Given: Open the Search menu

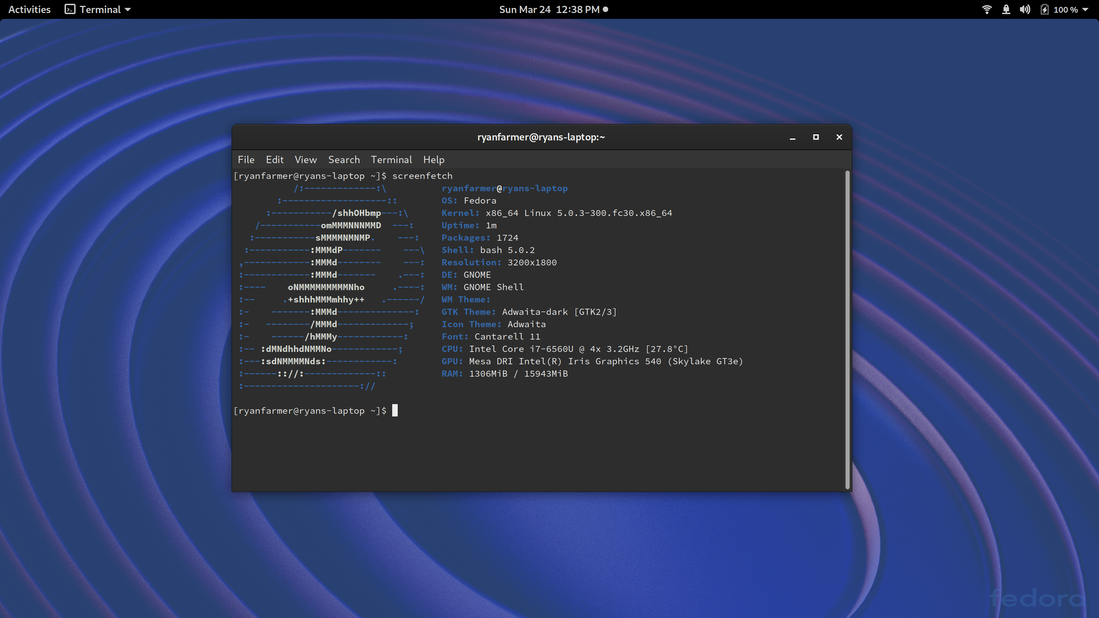Looking at the screenshot, I should coord(344,160).
